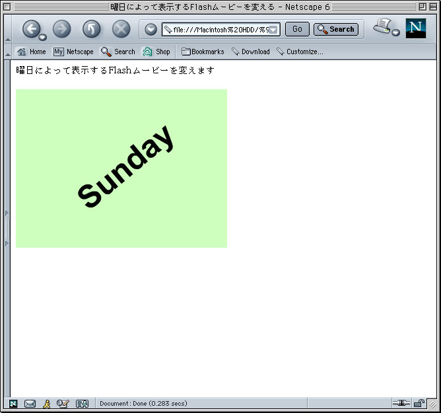Click the Netscape N logo throbber
441x413 pixels.
[416, 28]
